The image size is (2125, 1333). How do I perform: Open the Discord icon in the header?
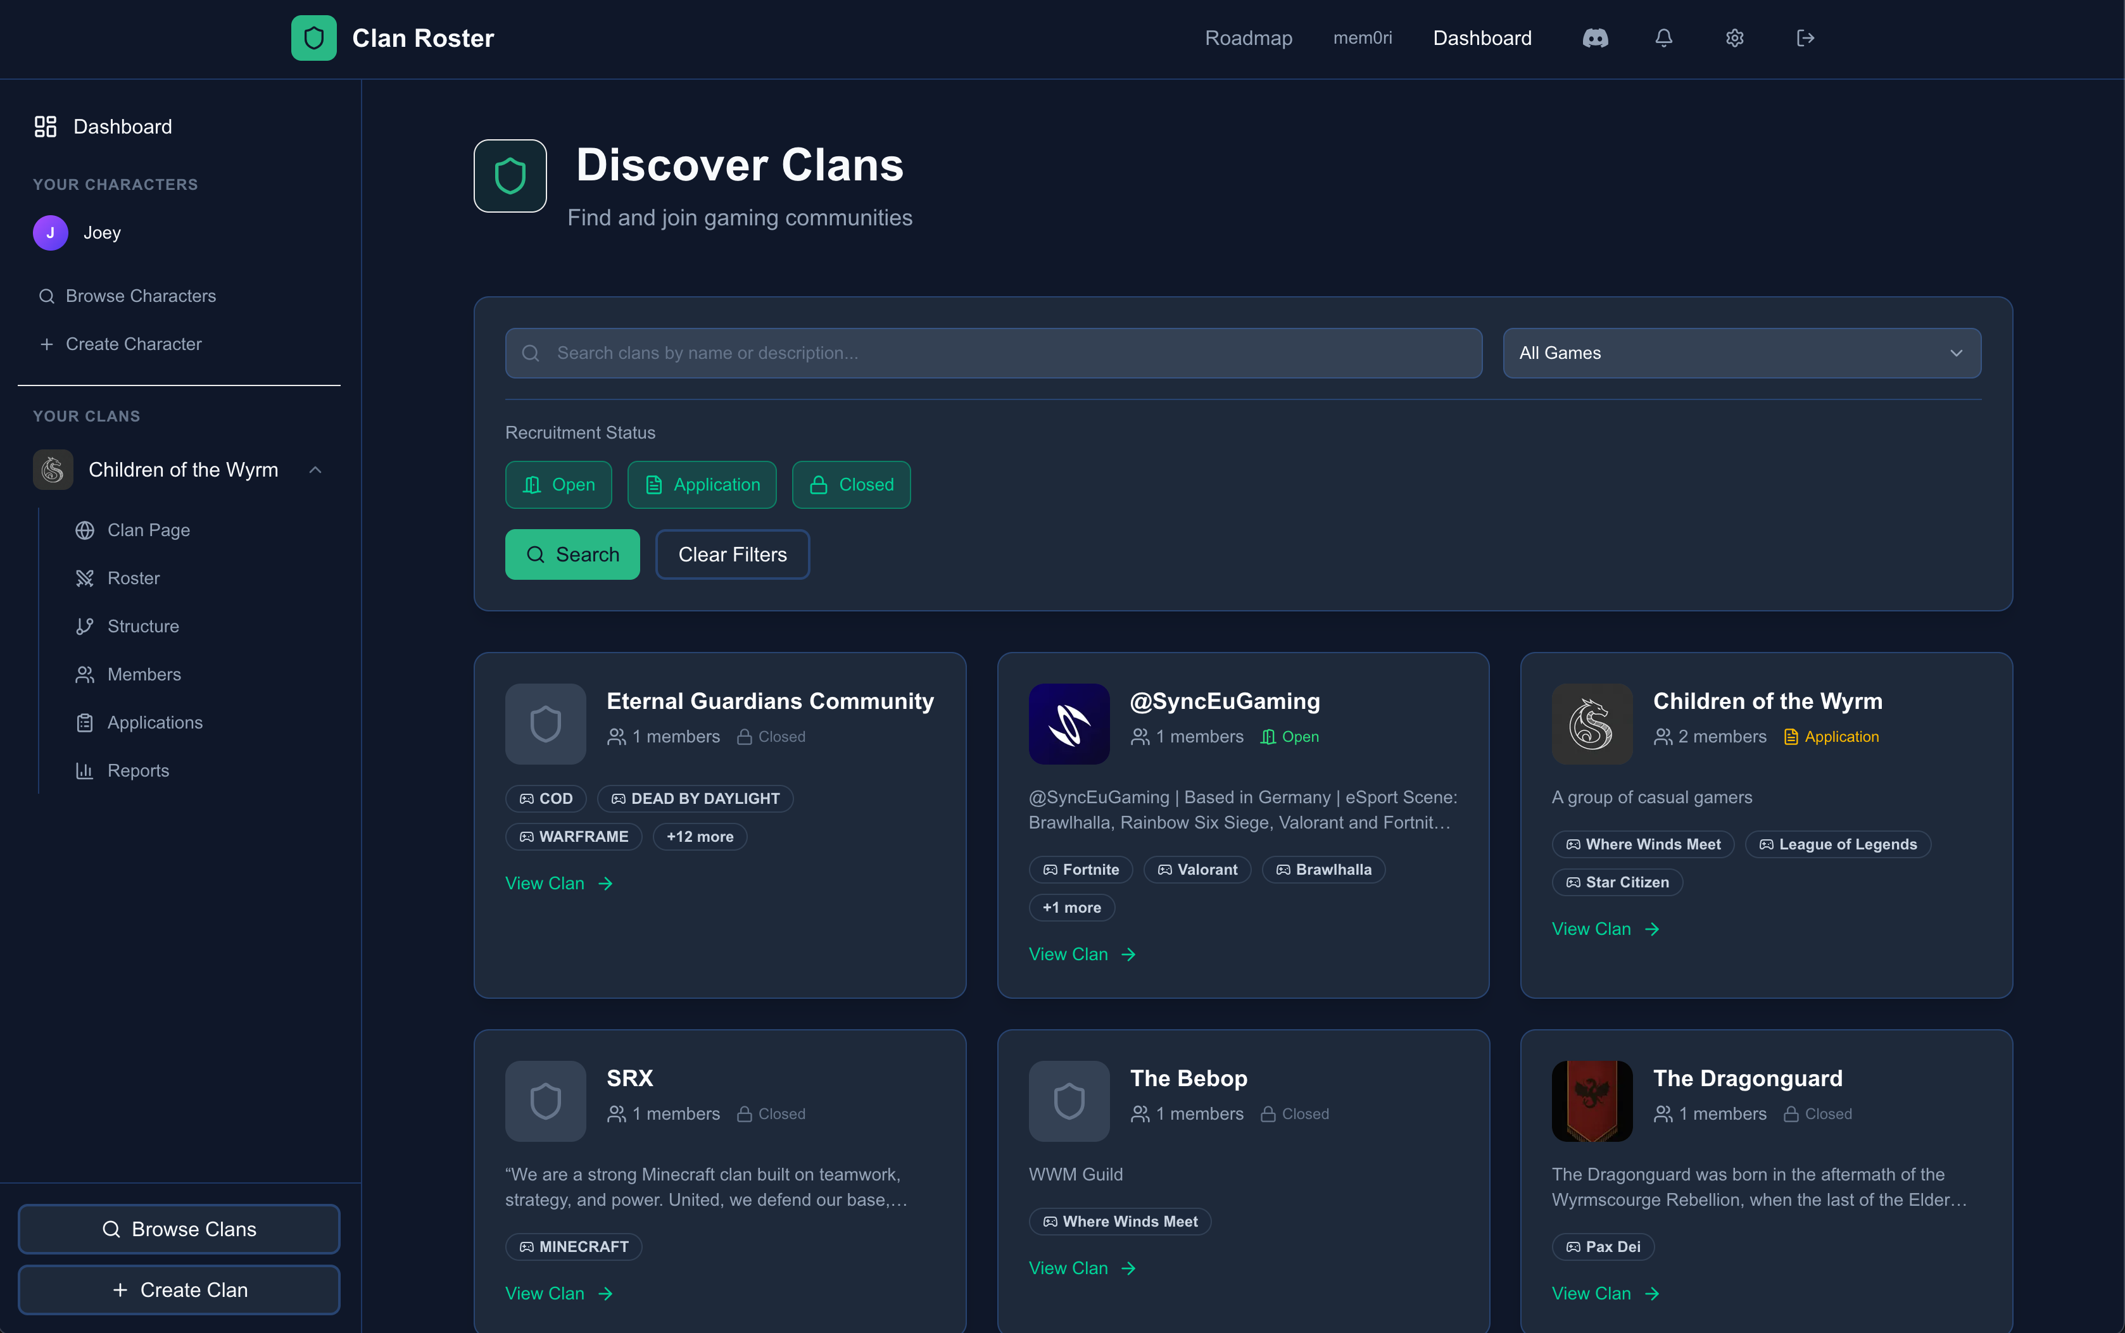click(x=1596, y=38)
